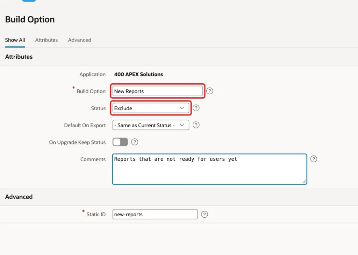Viewport: 358px width, 255px height.
Task: Click the 'Status' field label
Action: pos(98,108)
